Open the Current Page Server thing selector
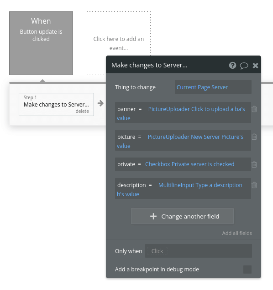Image resolution: width=273 pixels, height=290 pixels. point(213,87)
